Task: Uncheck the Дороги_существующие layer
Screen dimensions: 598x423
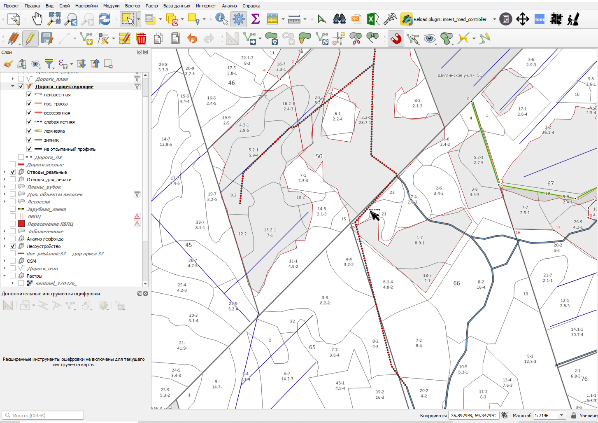Action: pos(21,86)
